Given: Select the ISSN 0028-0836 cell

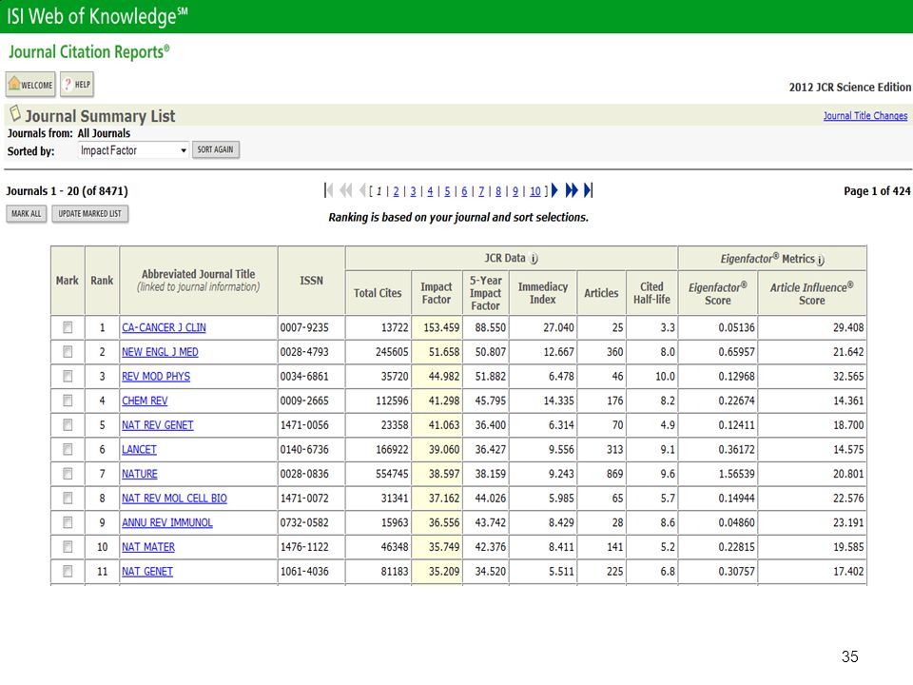Looking at the screenshot, I should 311,474.
